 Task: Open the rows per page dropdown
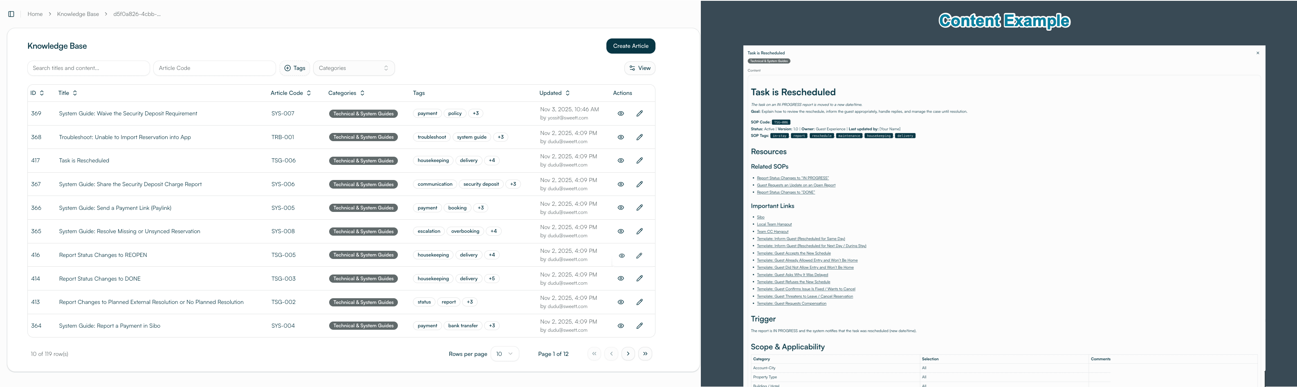[505, 353]
